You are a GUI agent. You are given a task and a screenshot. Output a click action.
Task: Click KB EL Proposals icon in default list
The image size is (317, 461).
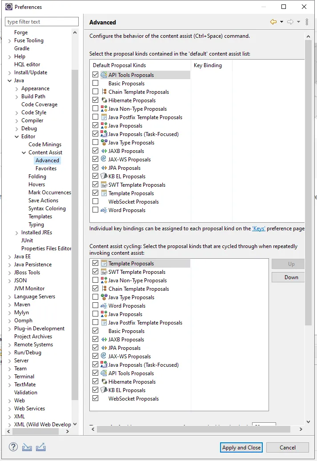pyautogui.click(x=104, y=176)
